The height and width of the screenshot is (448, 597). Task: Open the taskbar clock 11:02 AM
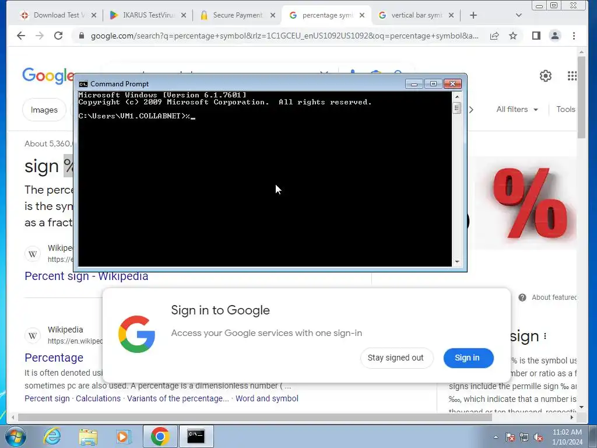click(567, 437)
